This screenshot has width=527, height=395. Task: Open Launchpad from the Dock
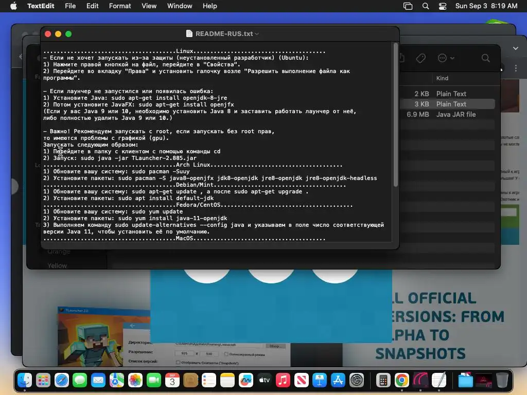coord(43,380)
